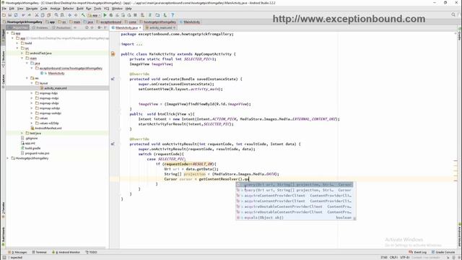The image size is (462, 260).
Task: Expand the Howtogetpickfromgallery root at tree bottom
Action: tap(8, 158)
